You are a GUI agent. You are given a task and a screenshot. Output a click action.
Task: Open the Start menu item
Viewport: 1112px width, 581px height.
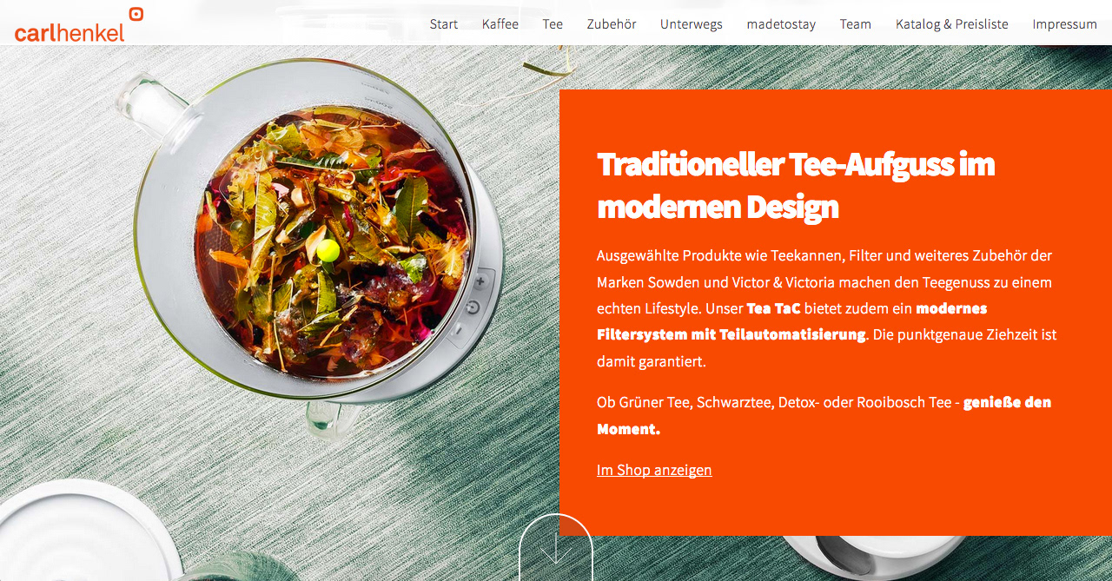[x=444, y=23]
